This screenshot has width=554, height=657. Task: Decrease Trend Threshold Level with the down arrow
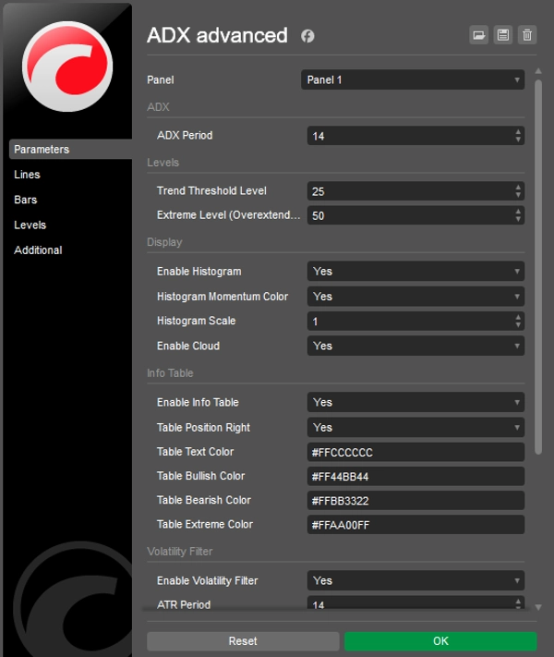pos(518,195)
